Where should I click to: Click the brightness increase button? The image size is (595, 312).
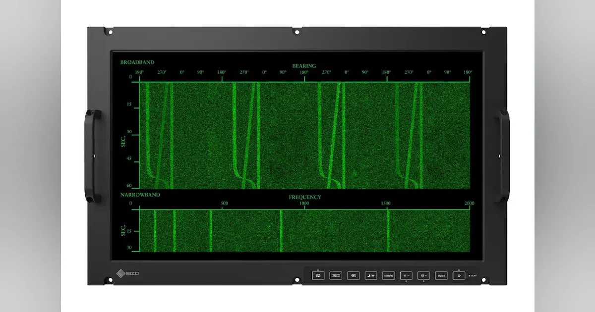click(423, 276)
